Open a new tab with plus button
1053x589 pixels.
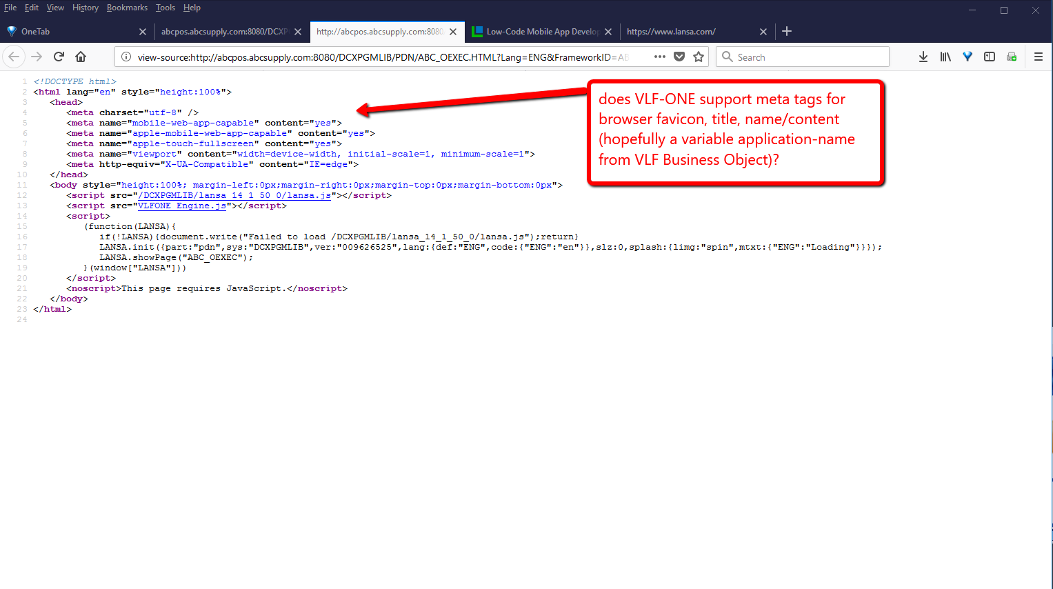point(787,31)
